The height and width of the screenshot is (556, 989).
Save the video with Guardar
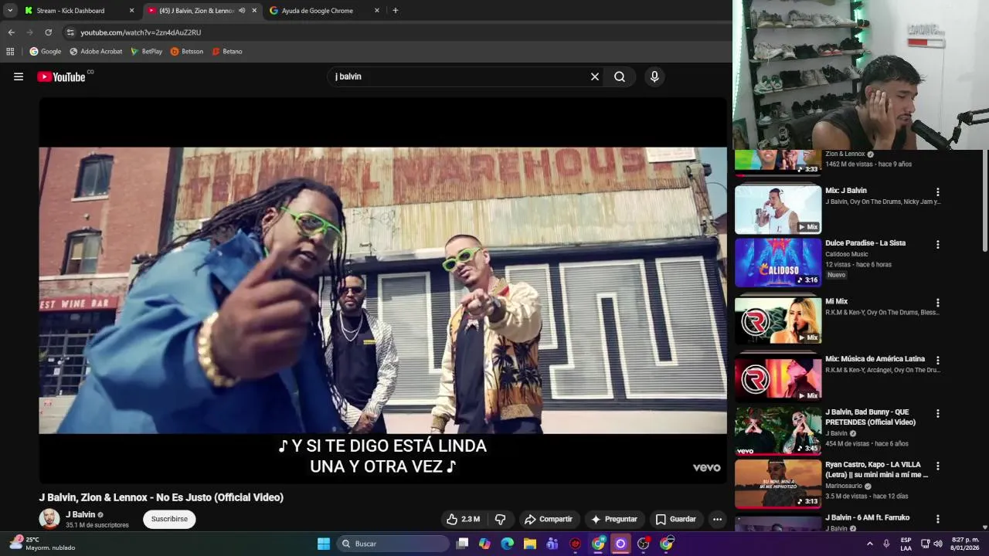pos(675,519)
